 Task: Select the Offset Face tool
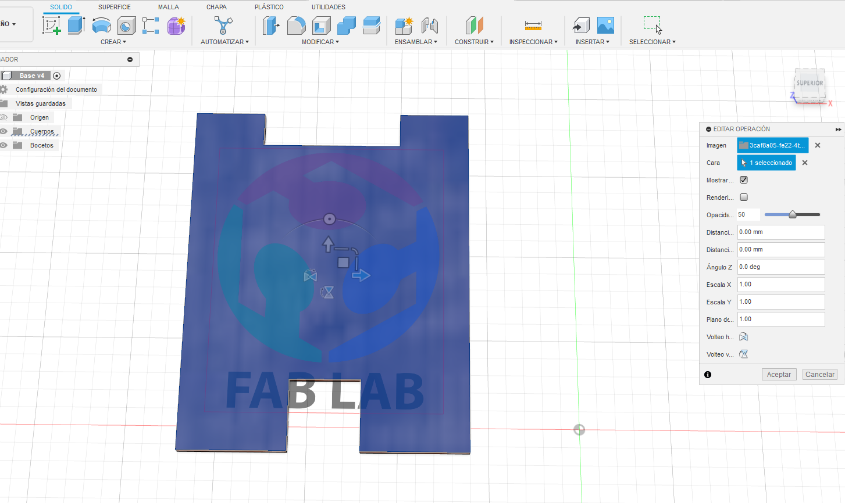click(x=371, y=26)
